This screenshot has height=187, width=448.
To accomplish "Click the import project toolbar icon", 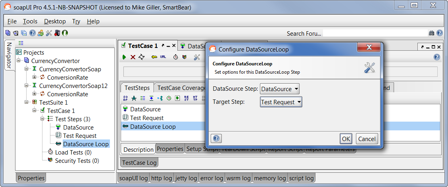I will (x=16, y=33).
